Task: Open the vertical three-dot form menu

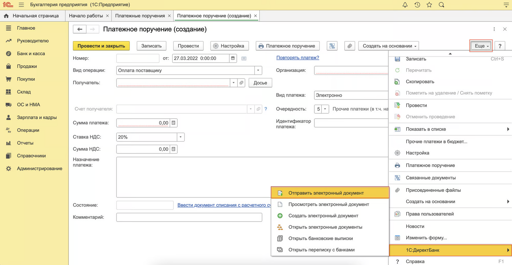Action: (x=494, y=29)
